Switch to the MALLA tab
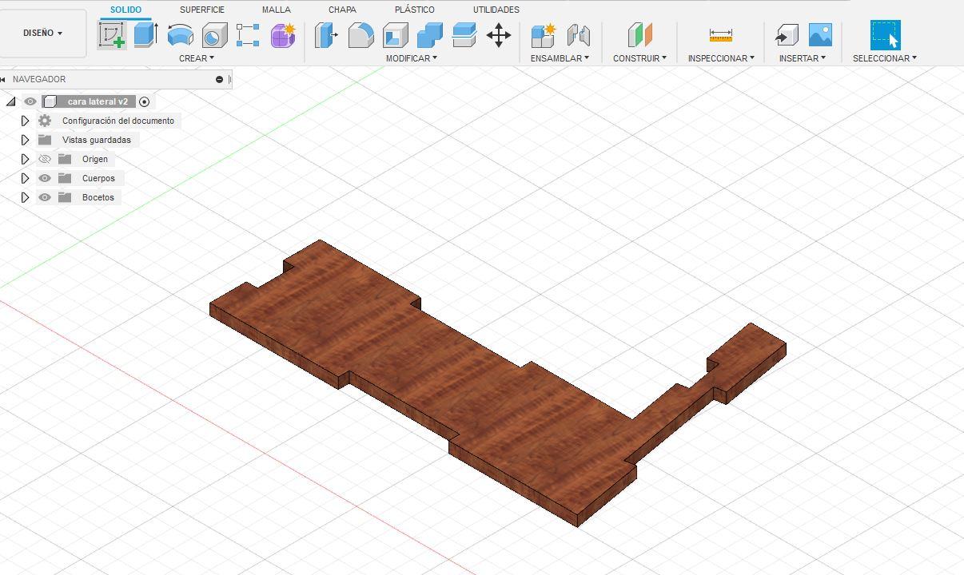964x575 pixels. pyautogui.click(x=277, y=10)
